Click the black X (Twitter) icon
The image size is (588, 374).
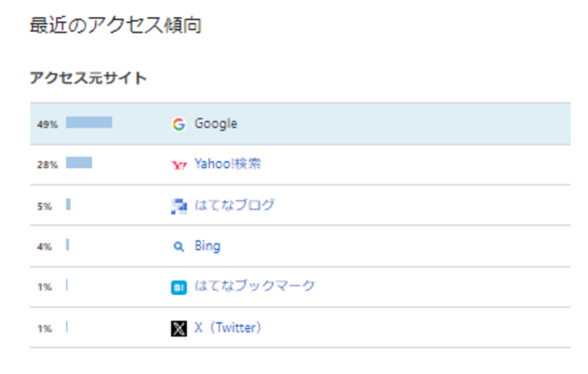click(x=179, y=328)
